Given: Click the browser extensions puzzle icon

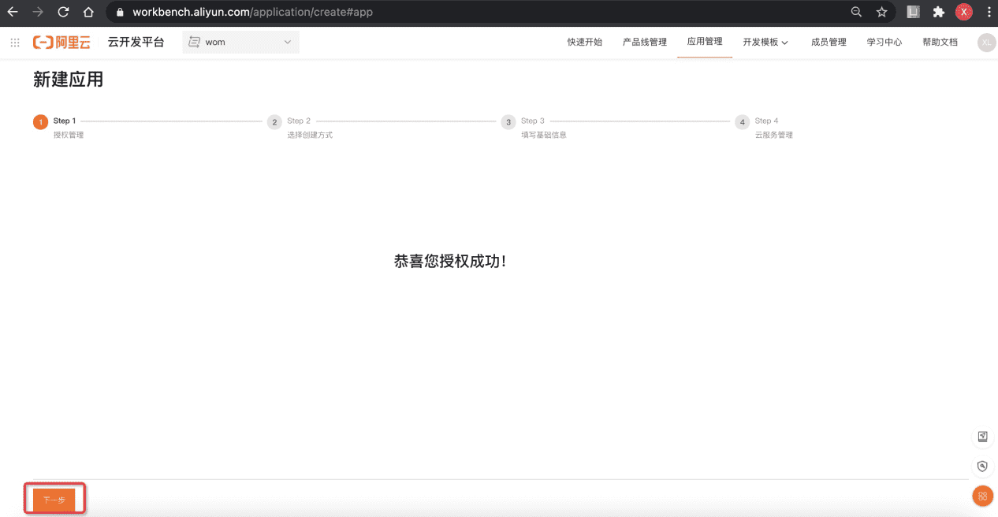Looking at the screenshot, I should coord(938,12).
